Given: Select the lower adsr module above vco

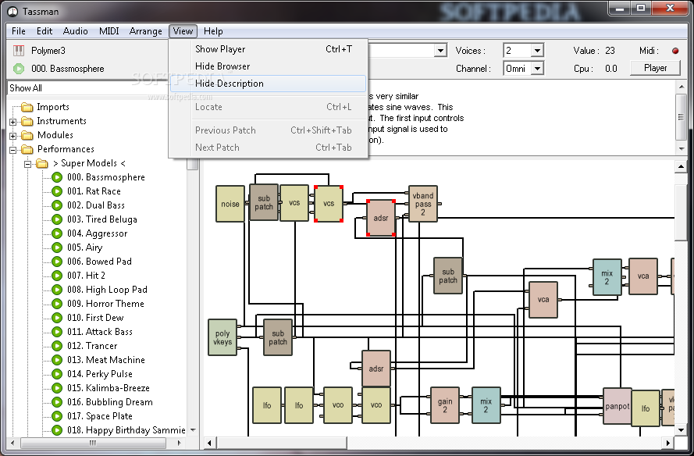Looking at the screenshot, I should click(376, 369).
